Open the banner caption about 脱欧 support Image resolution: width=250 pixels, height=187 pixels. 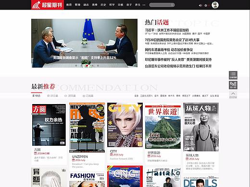(x=85, y=58)
